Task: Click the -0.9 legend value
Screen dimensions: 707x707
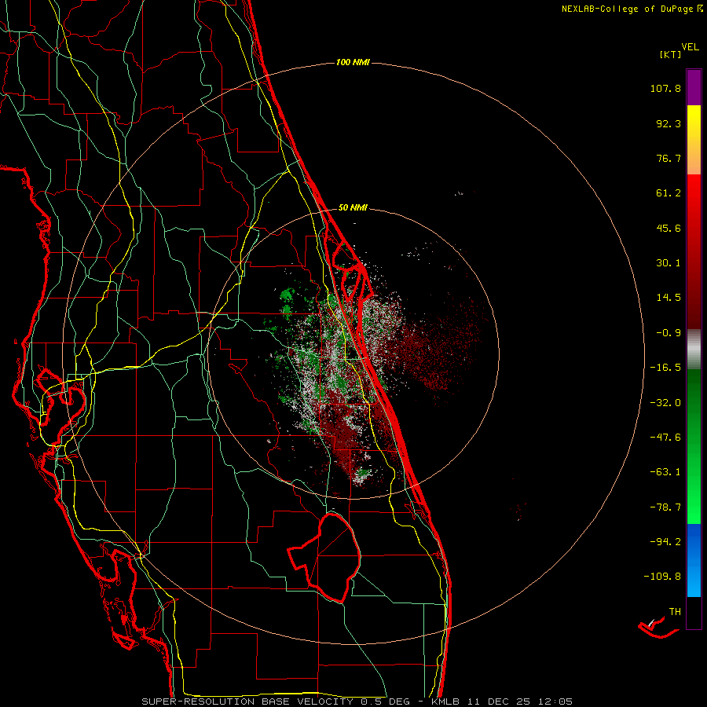Action: [669, 333]
